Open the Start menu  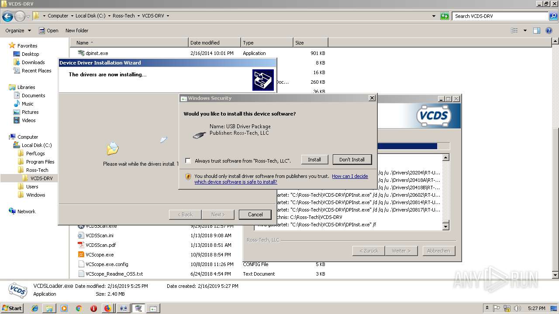pos(12,308)
